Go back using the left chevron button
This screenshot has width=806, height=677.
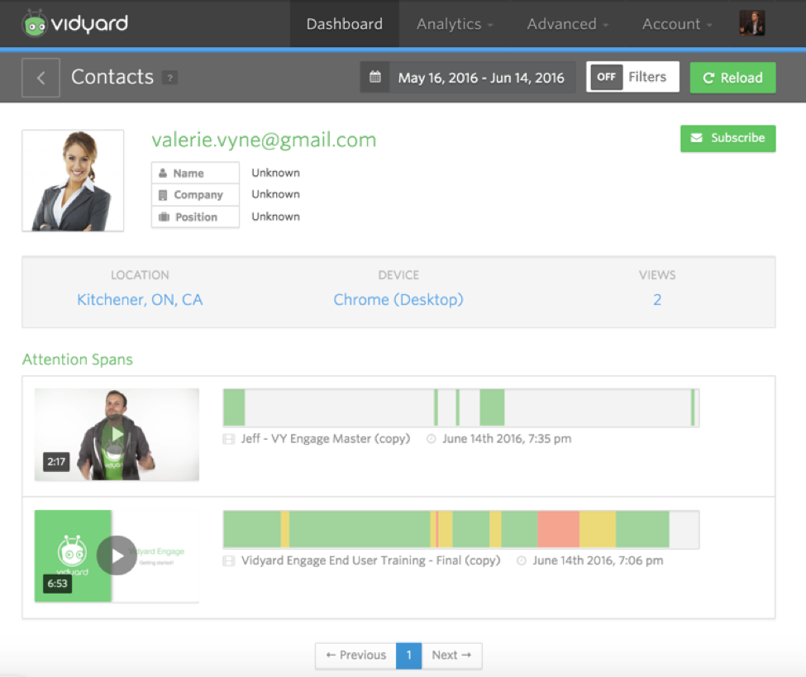coord(41,78)
